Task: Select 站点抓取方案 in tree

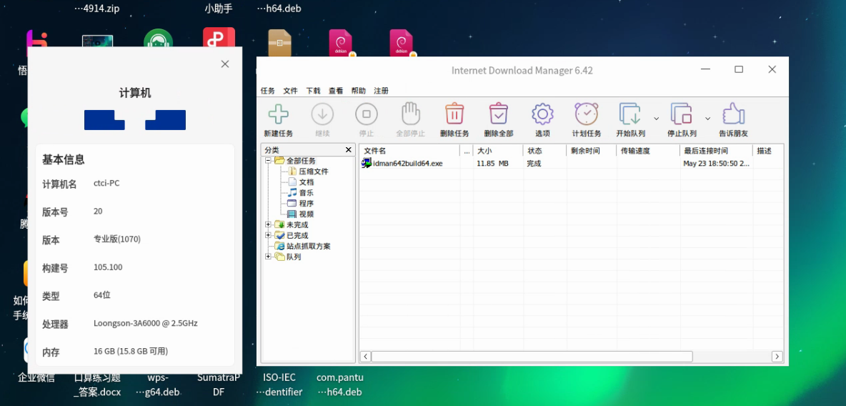Action: click(x=308, y=246)
